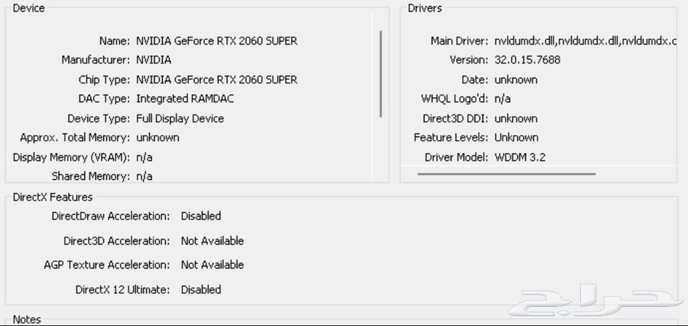Click the Driver Model: label
Screen dimensions: 688x326
pos(456,158)
